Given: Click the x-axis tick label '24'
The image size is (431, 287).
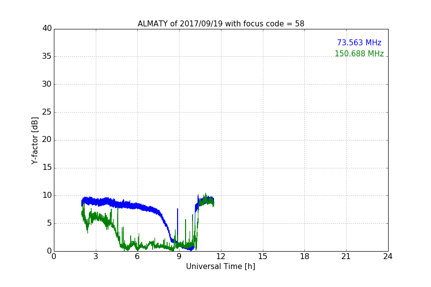Looking at the screenshot, I should [x=388, y=257].
